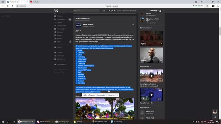221x124 pixels.
Task: Open the Катос: Начало post author link
Action: pyautogui.click(x=88, y=24)
